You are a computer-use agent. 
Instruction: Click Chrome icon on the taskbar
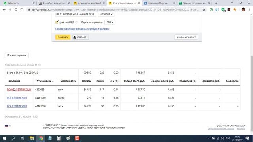(41, 138)
